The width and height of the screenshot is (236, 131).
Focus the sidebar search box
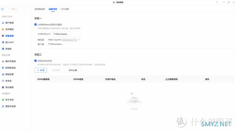(x=16, y=9)
